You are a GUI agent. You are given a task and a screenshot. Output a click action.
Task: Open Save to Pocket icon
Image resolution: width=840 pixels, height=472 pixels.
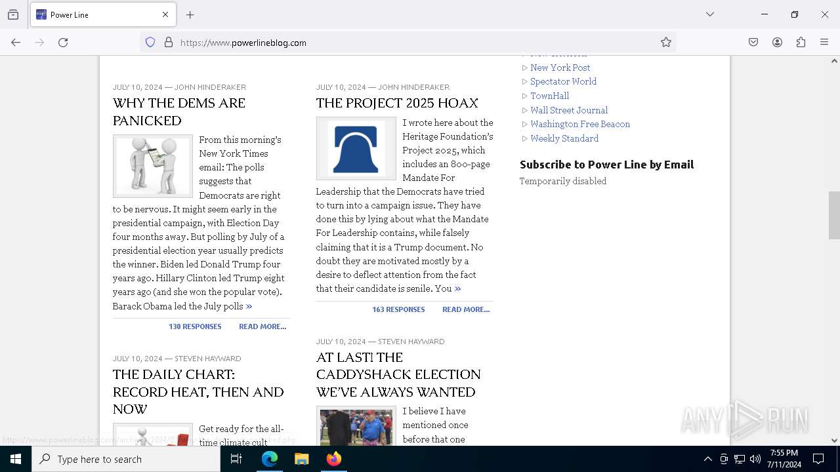pos(753,43)
